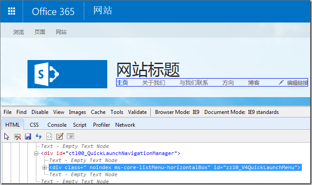
Task: Switch to the HTML tab
Action: tap(12, 125)
